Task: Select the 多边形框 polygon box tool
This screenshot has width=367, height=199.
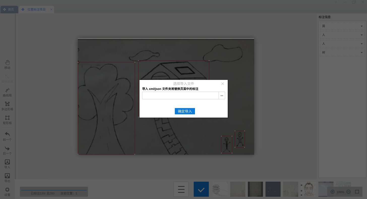Action: (7, 106)
